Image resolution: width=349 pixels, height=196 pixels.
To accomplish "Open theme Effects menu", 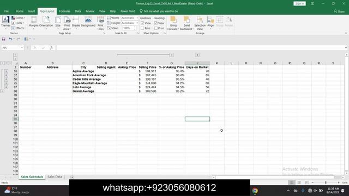I will 19,28.
